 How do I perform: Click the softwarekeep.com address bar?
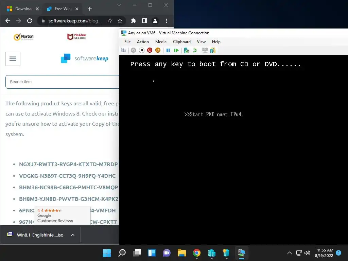(x=75, y=21)
